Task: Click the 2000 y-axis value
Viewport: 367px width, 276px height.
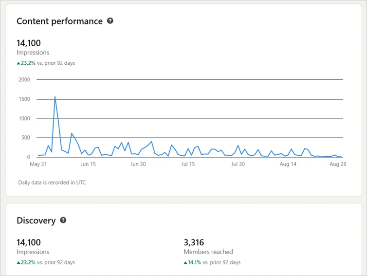Action: point(23,80)
